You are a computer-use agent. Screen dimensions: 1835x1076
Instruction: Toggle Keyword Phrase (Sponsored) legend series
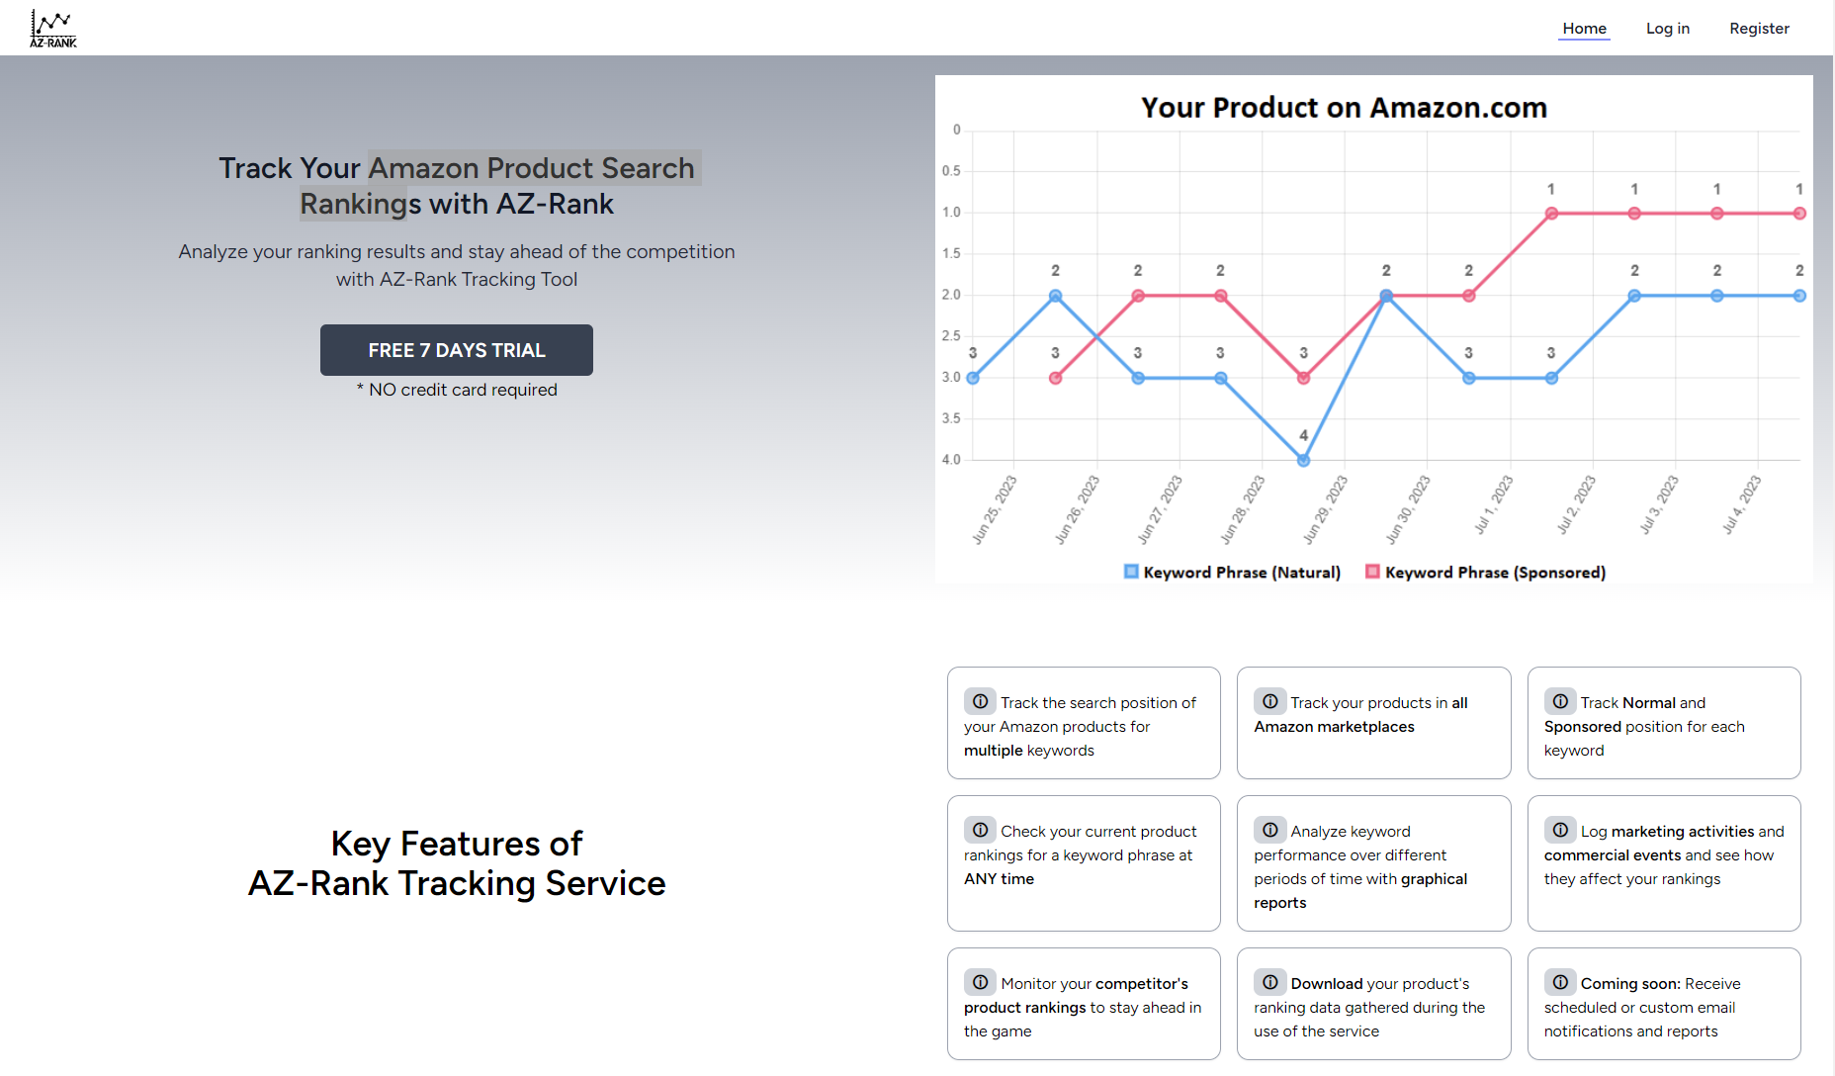1494,573
